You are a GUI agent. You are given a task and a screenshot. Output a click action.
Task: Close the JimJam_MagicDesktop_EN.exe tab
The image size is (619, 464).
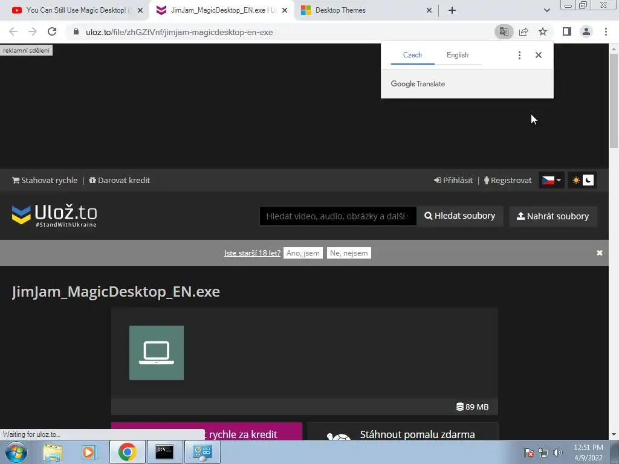pos(285,11)
